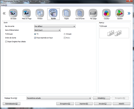Select the Groupe radio button
The height and width of the screenshot is (109, 134).
click(x=65, y=34)
